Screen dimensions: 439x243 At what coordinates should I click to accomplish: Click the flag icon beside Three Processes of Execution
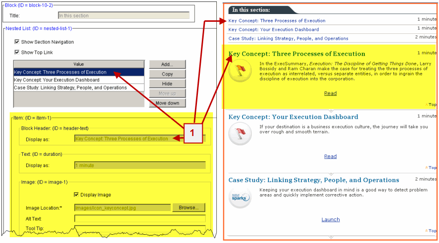pos(240,71)
